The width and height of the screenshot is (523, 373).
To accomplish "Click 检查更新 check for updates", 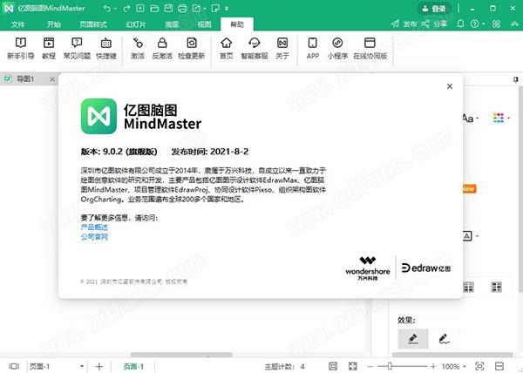I will (x=192, y=48).
